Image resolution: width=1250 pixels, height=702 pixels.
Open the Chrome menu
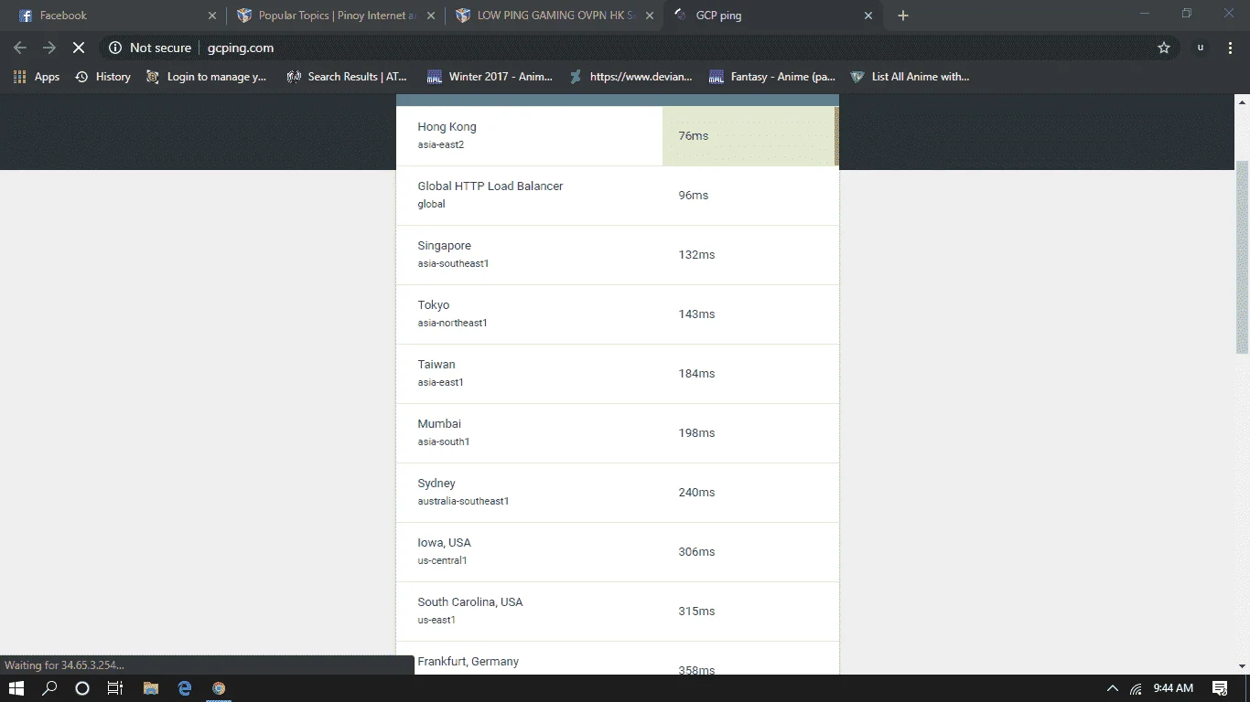click(x=1229, y=48)
